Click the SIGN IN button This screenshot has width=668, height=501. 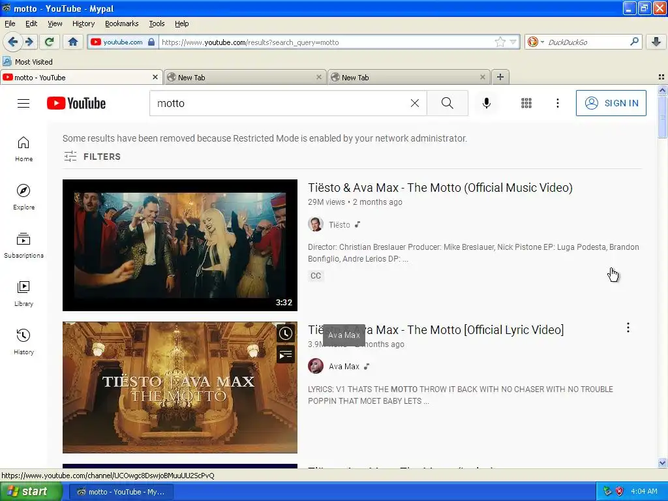(611, 103)
